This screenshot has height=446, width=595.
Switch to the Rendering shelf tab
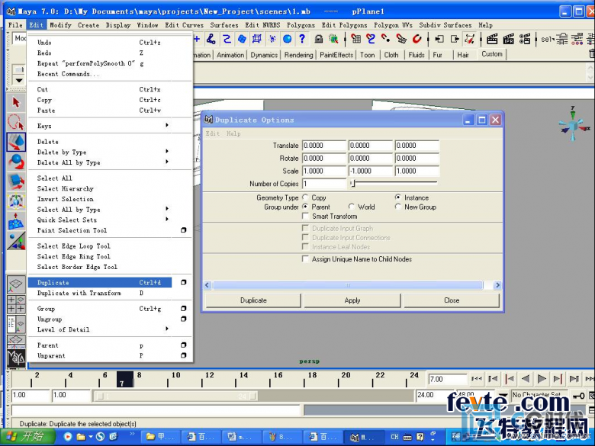point(298,55)
